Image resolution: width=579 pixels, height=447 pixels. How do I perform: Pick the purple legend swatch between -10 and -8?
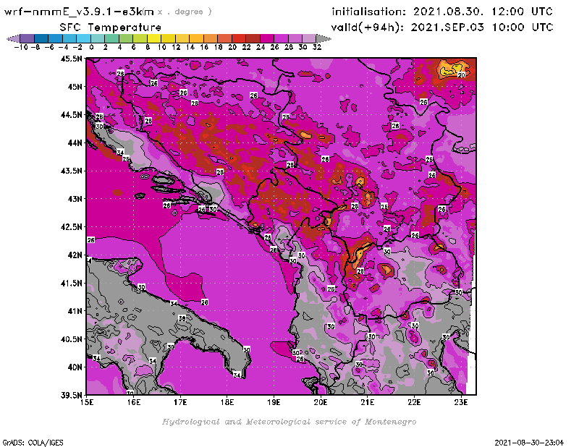tap(28, 38)
